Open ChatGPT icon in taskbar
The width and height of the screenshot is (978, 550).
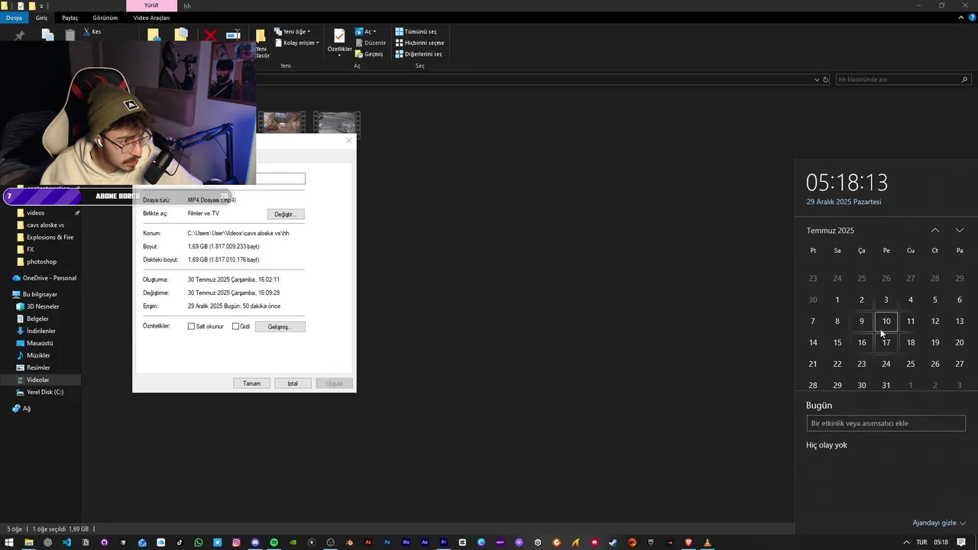(x=47, y=542)
